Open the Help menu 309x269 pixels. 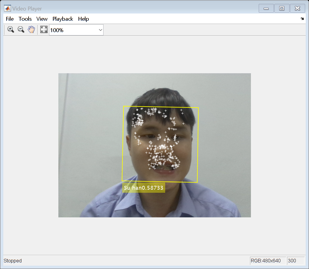(83, 19)
